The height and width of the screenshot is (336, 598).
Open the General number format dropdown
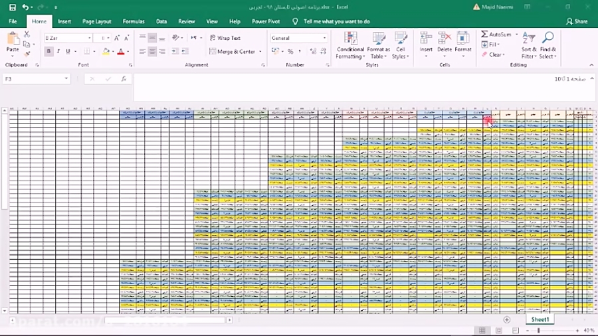pyautogui.click(x=324, y=38)
